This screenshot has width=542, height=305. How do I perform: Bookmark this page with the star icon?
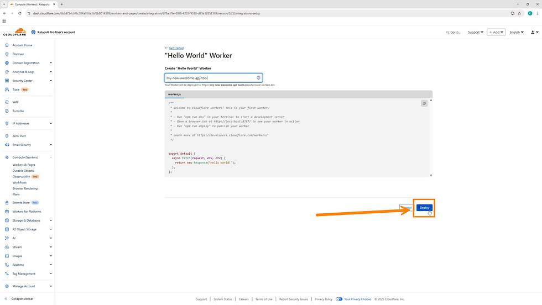coord(519,13)
